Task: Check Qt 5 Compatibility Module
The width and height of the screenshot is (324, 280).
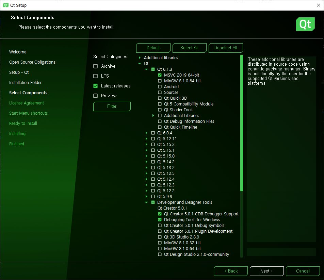Action: click(160, 104)
